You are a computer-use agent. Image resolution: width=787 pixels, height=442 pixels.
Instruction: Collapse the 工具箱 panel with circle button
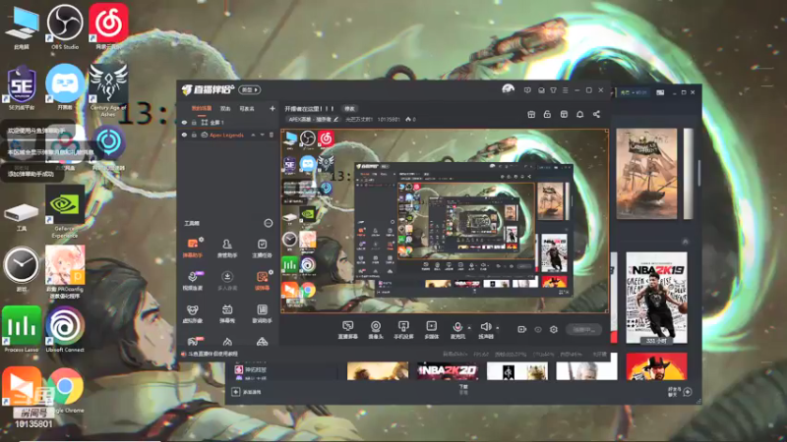point(268,223)
